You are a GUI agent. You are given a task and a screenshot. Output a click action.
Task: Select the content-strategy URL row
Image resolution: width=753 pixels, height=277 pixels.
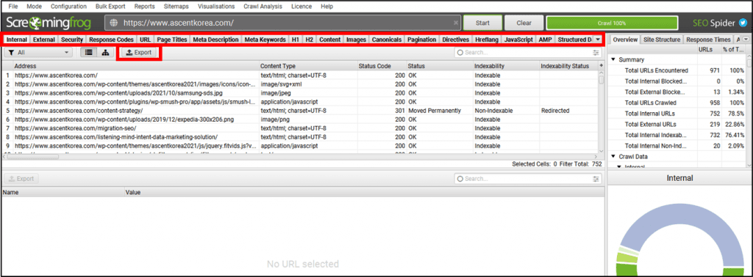pos(300,111)
